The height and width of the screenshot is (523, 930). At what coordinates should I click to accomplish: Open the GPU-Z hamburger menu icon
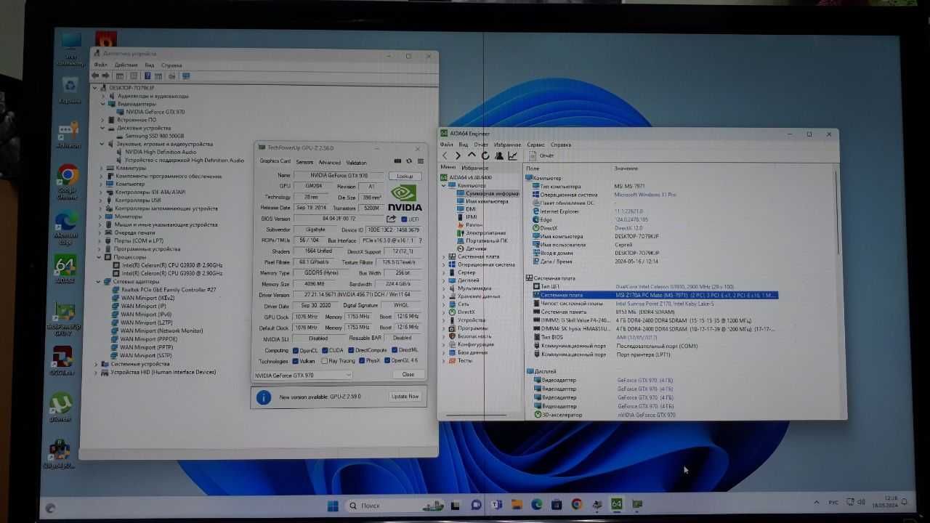[420, 161]
